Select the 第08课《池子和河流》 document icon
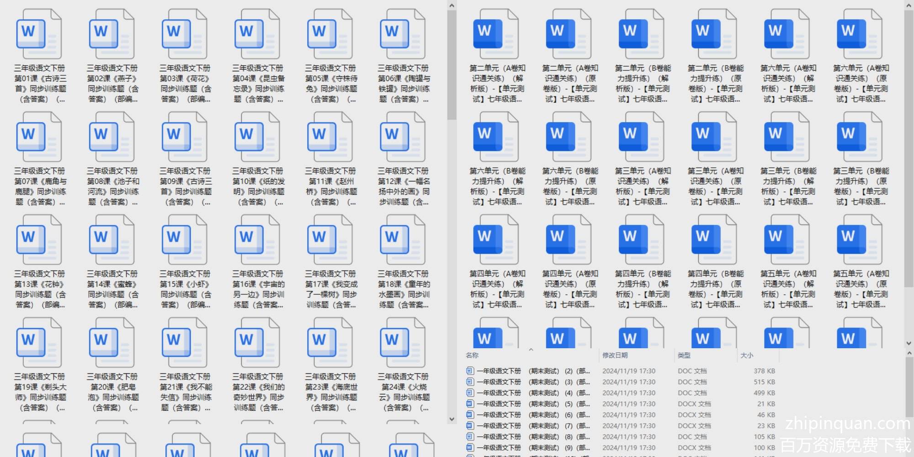This screenshot has width=914, height=457. 112,137
